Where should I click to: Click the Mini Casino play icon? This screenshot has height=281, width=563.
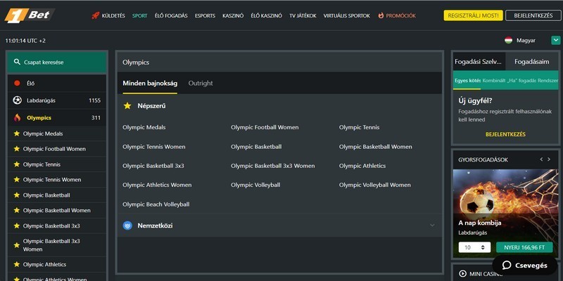tap(462, 273)
